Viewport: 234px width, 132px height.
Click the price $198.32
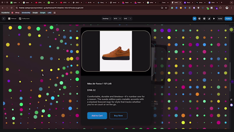click(91, 90)
